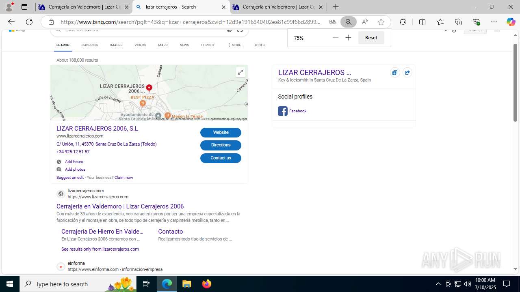
Task: Open Read aloud icon
Action: tap(365, 22)
